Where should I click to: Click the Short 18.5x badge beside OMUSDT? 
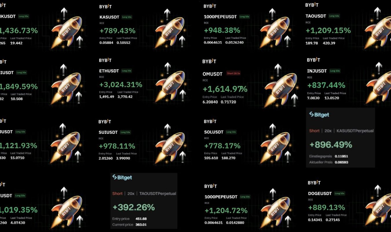[233, 73]
